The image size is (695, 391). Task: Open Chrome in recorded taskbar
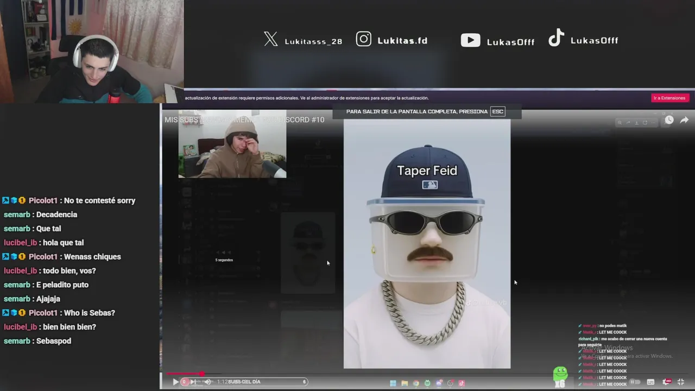[416, 383]
